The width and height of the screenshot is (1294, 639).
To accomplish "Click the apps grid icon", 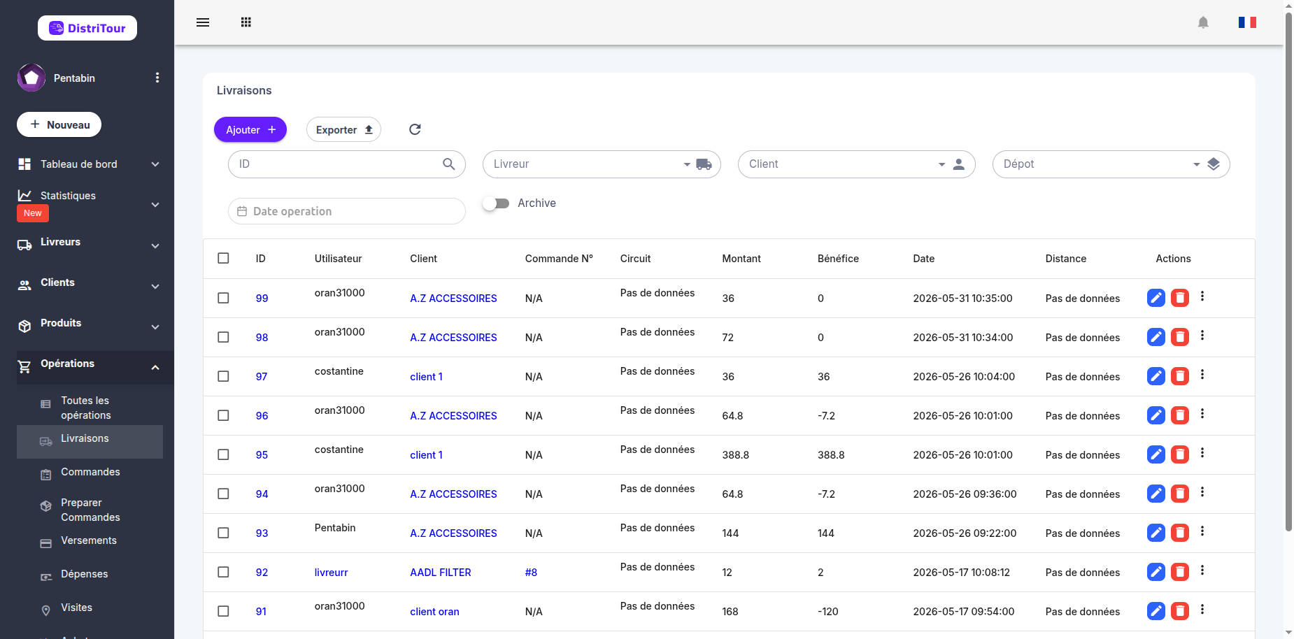I will pyautogui.click(x=246, y=22).
